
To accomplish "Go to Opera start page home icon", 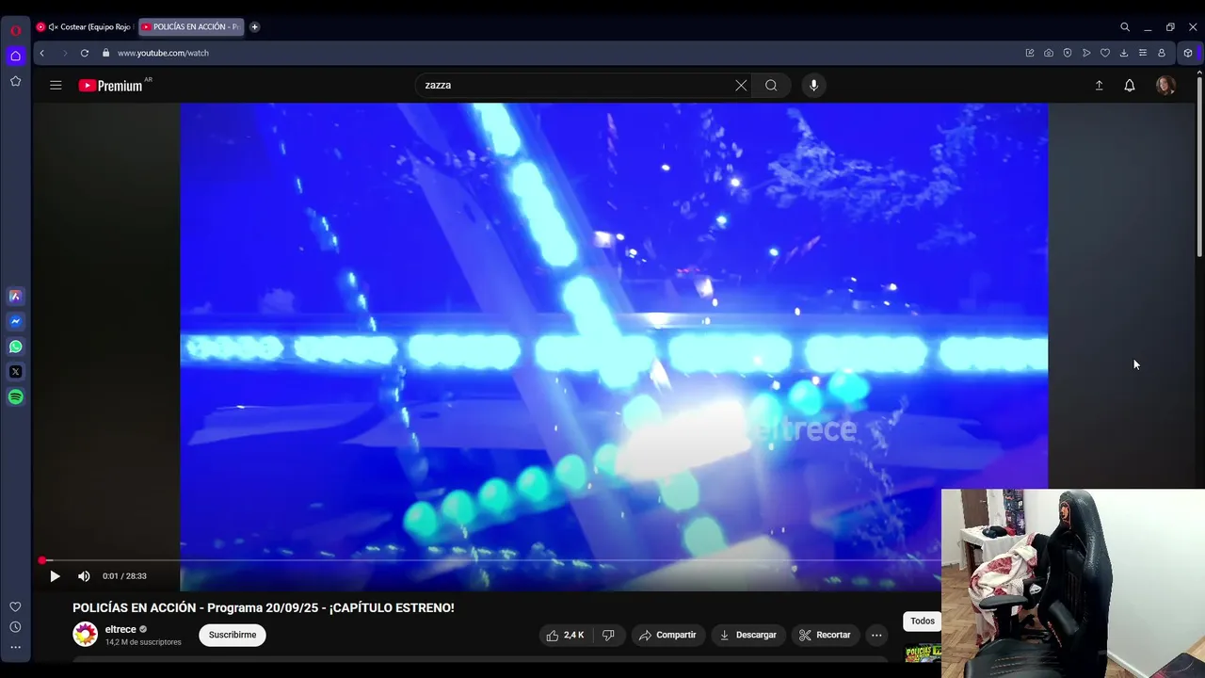I will [15, 56].
